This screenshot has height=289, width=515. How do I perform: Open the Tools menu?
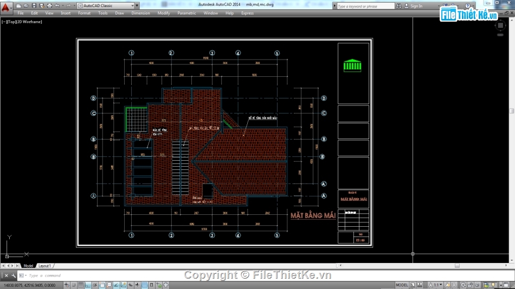[x=103, y=13]
